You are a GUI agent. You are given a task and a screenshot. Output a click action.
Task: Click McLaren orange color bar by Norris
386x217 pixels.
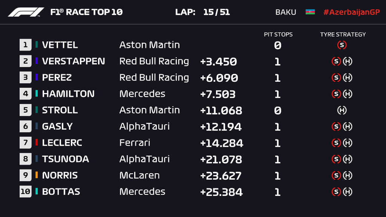37,176
